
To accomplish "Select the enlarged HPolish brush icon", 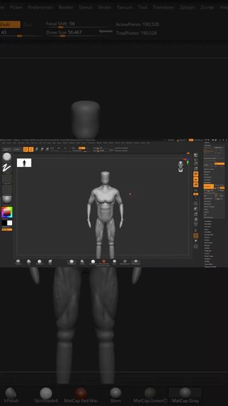I will click(x=11, y=395).
